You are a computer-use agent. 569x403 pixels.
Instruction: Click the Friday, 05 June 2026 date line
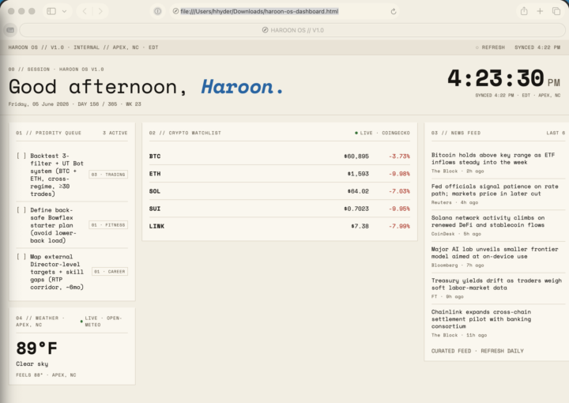[x=39, y=104]
